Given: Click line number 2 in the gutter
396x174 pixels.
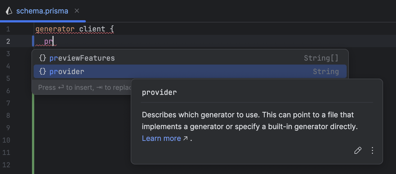Looking at the screenshot, I should point(8,41).
